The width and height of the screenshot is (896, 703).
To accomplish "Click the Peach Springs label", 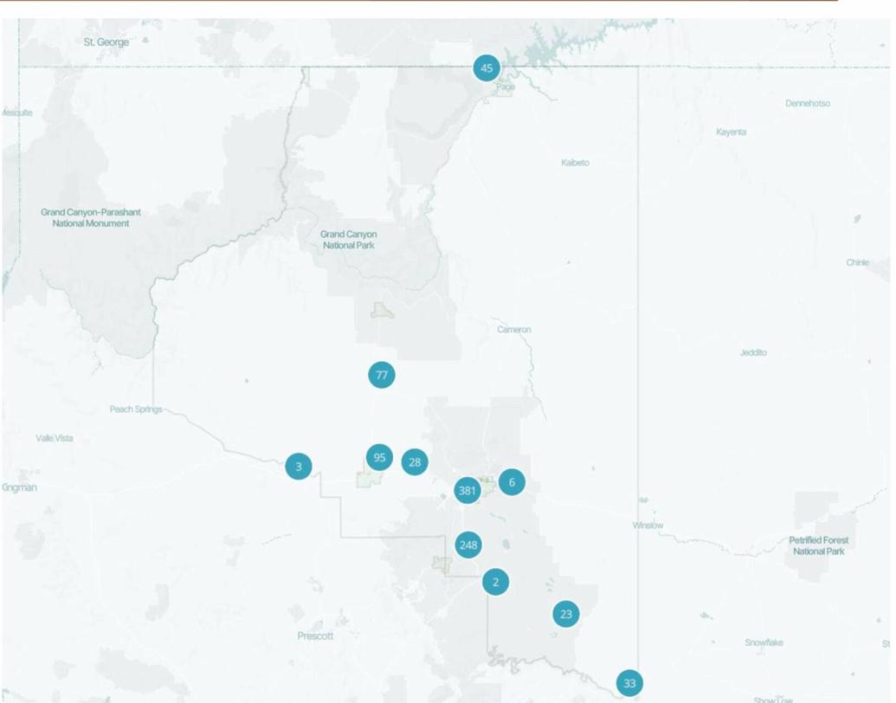I will [x=135, y=409].
